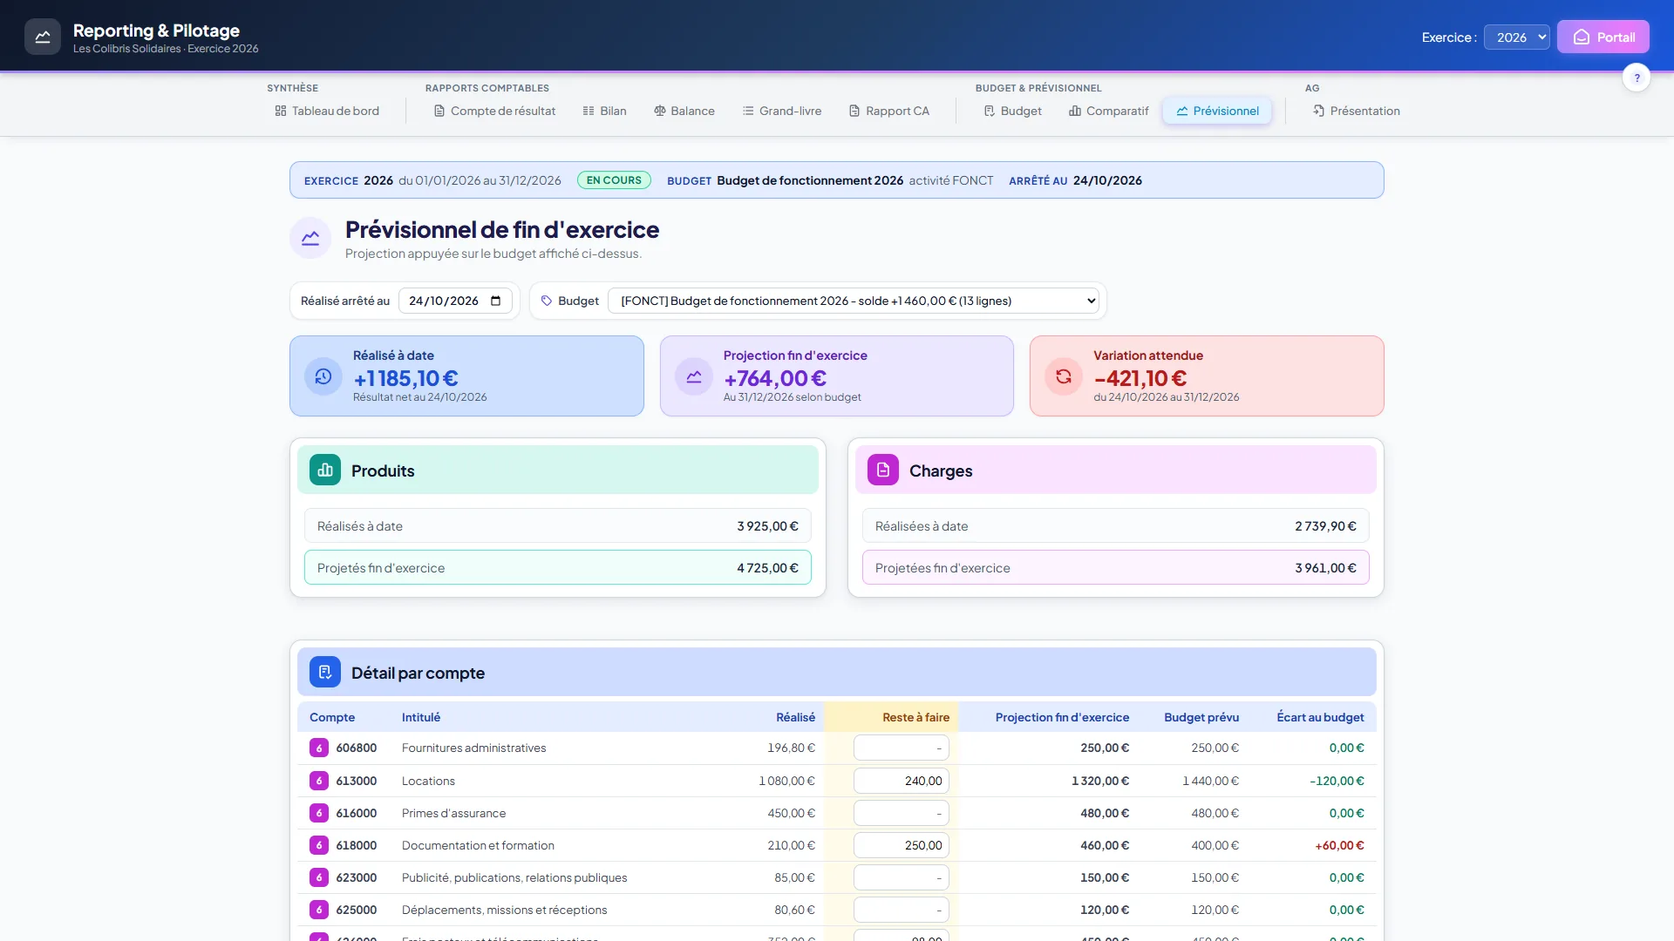Click the Réalisé arrêté au date field

pos(455,301)
